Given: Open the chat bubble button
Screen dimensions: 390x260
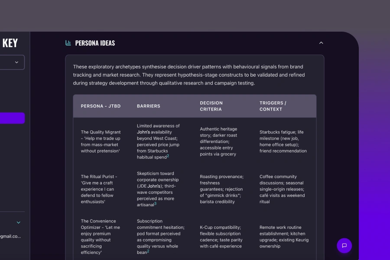Looking at the screenshot, I should coord(344,245).
